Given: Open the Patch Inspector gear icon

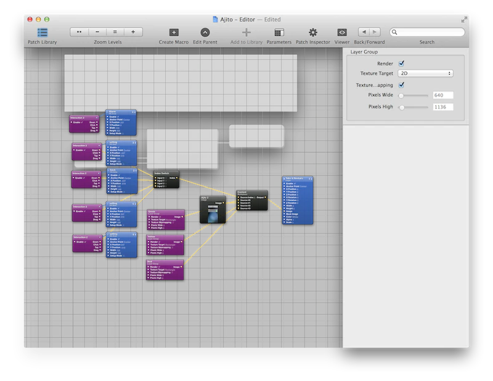Looking at the screenshot, I should [313, 32].
